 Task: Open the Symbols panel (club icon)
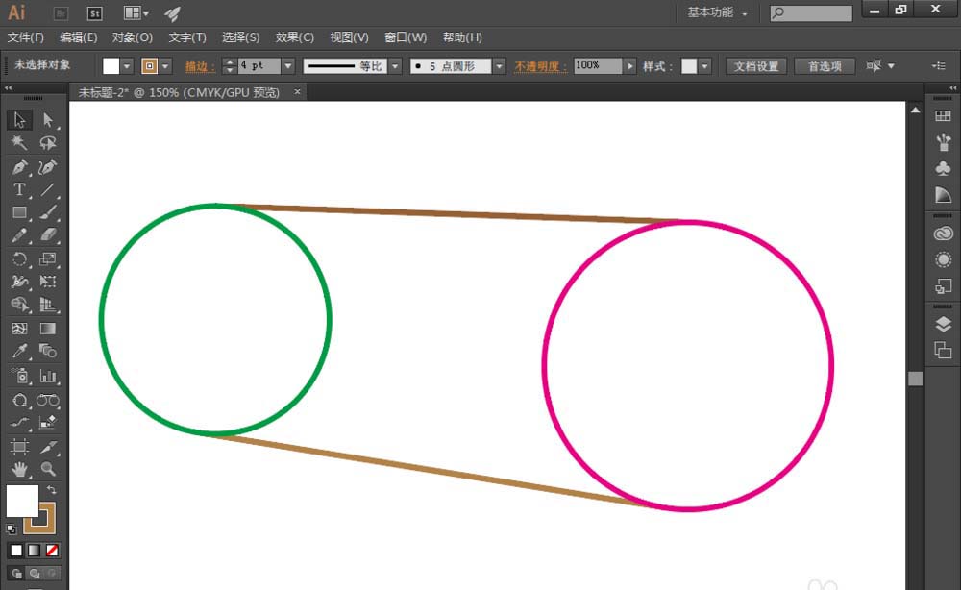[x=944, y=168]
